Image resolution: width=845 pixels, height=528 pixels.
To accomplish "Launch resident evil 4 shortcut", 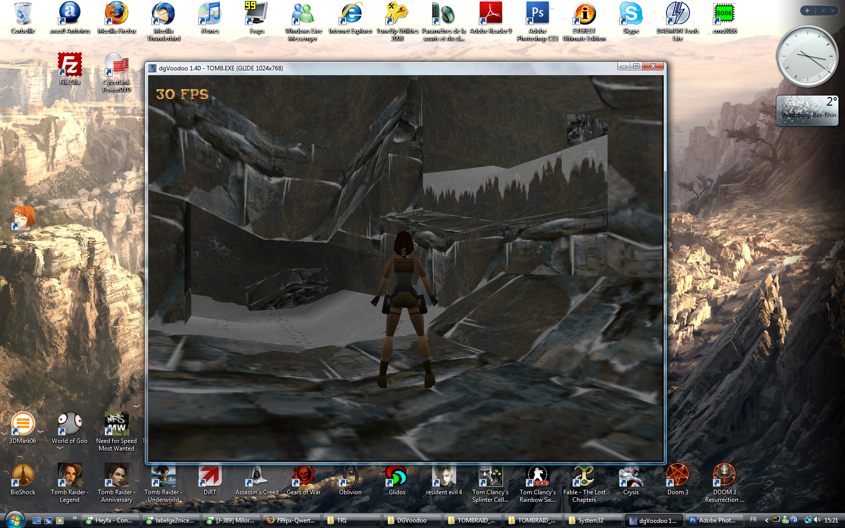I will coord(444,479).
